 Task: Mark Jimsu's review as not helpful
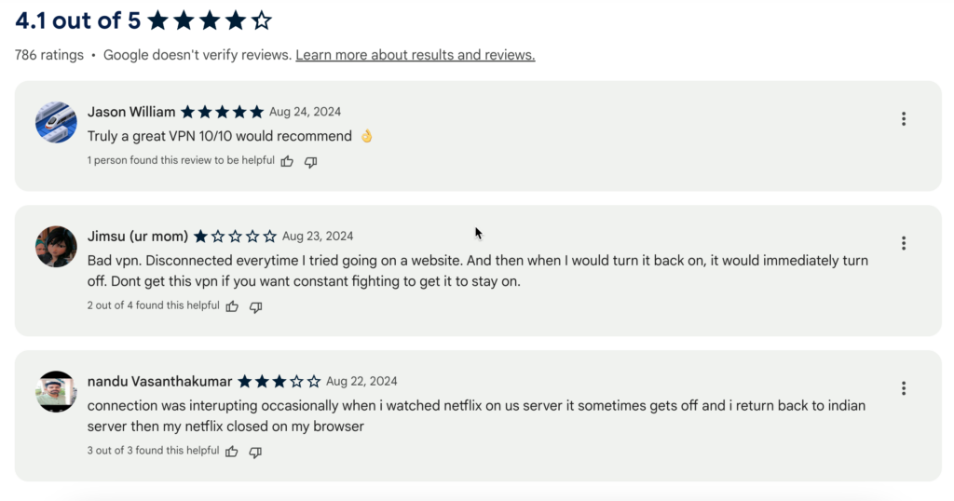coord(255,306)
